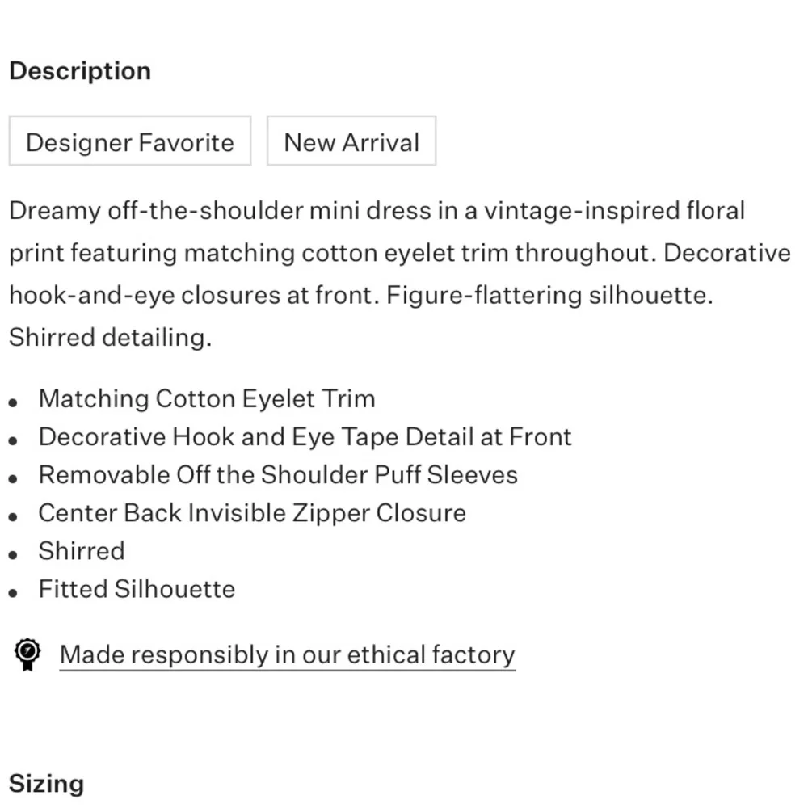
Task: Click the Description section heading
Action: point(80,71)
